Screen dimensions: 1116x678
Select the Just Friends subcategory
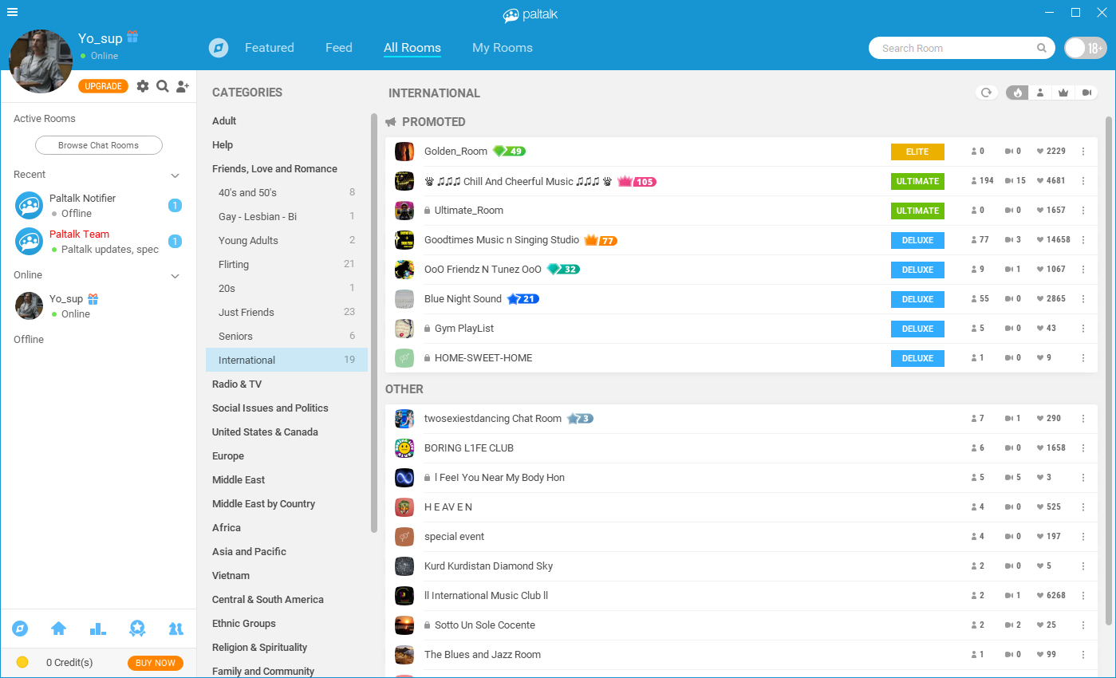click(x=286, y=313)
